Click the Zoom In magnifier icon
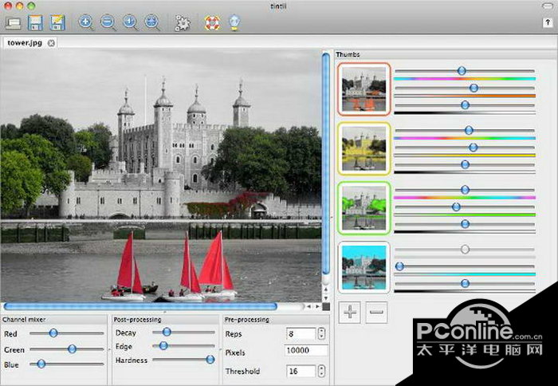Viewport: 558px width, 386px height. (86, 23)
